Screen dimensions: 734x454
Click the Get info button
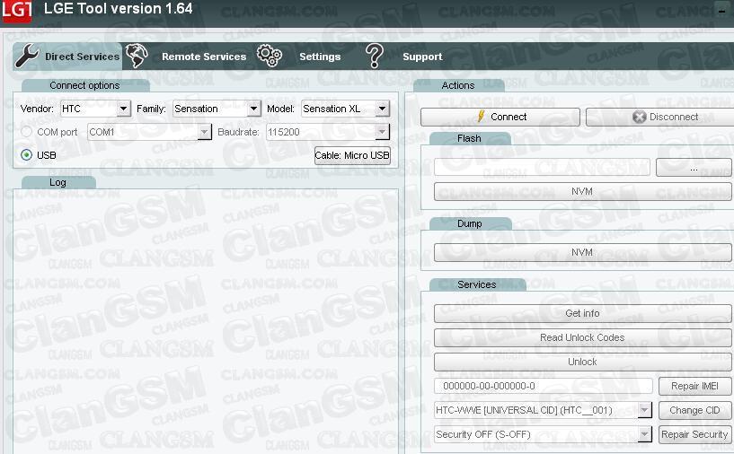[582, 313]
